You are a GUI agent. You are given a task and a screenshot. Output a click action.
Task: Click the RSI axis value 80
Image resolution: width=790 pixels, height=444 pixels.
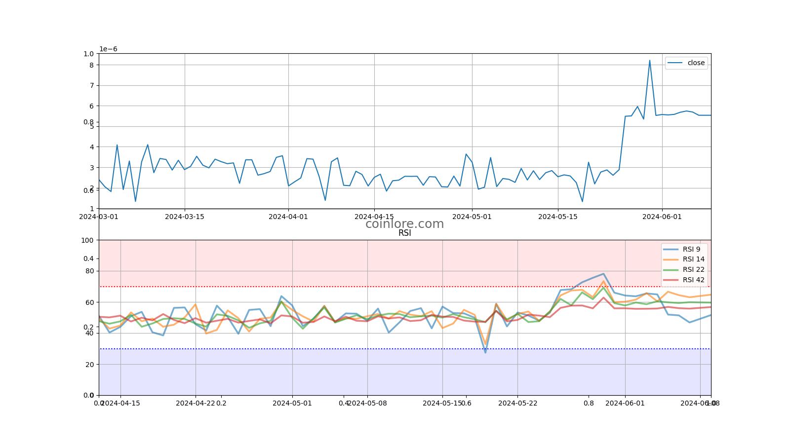click(x=89, y=271)
